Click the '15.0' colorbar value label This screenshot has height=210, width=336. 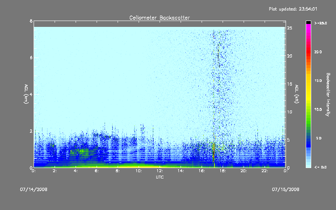(x=318, y=81)
